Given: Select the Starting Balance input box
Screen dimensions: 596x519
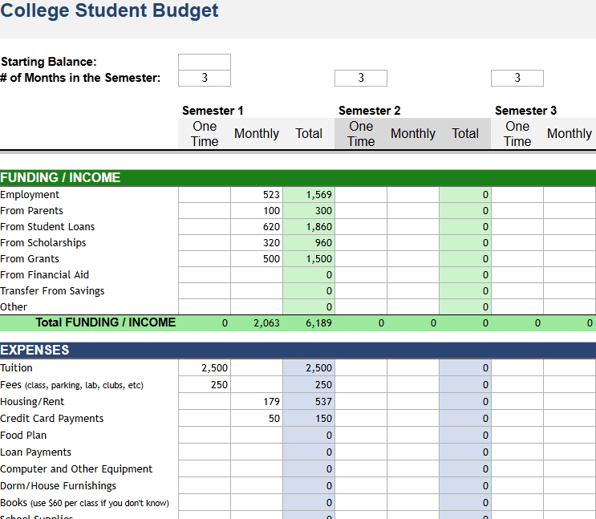Looking at the screenshot, I should tap(205, 62).
